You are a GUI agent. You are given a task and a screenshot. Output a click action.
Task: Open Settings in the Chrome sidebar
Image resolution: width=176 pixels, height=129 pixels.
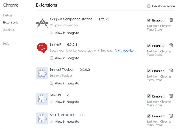[9, 30]
